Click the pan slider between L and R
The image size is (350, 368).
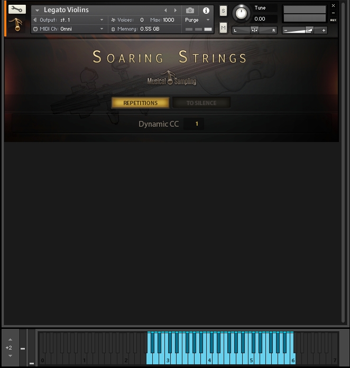tap(254, 30)
